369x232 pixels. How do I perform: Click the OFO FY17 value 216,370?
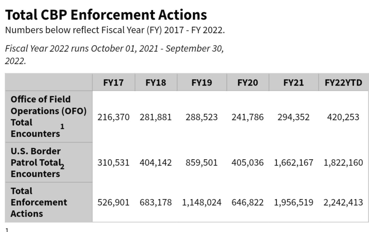coord(113,117)
